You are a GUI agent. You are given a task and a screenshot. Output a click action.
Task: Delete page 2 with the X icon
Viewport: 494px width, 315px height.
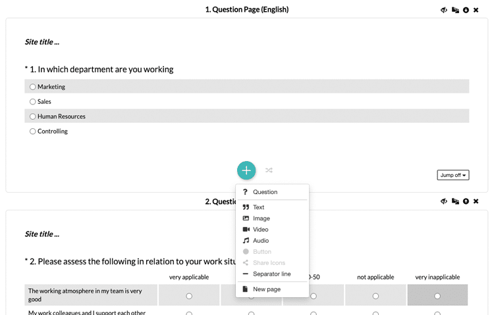point(476,201)
